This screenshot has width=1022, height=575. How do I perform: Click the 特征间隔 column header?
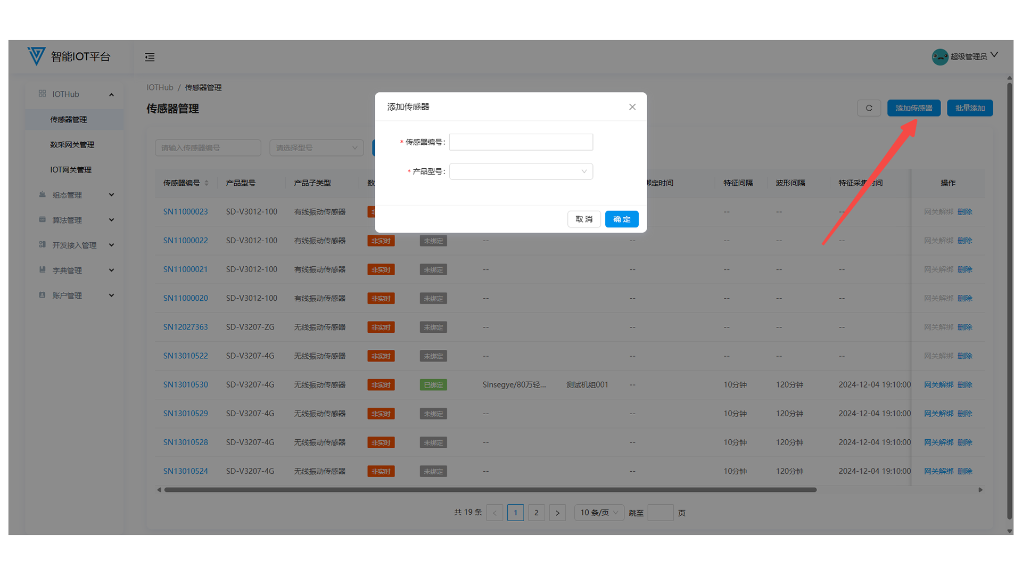pos(738,183)
